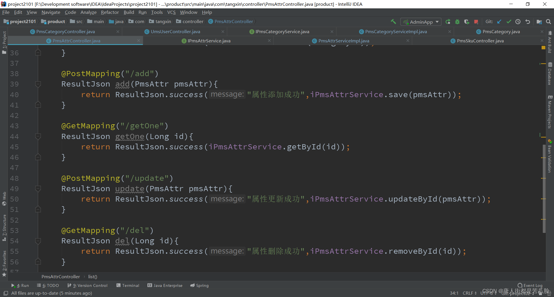Switch to IPmsCategoryService.java tab

(282, 31)
